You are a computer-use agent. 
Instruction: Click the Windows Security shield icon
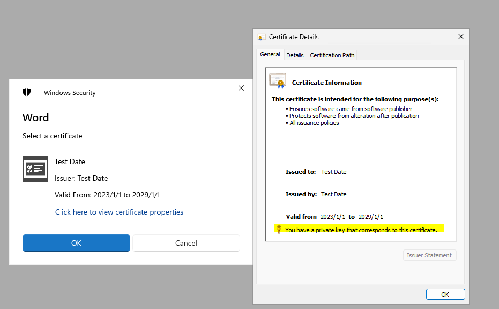27,92
